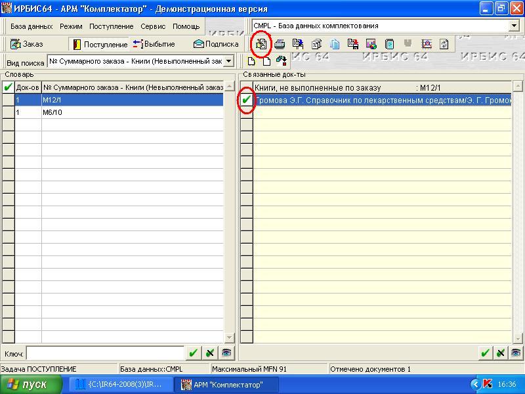Click the first blank page icon

click(252, 62)
